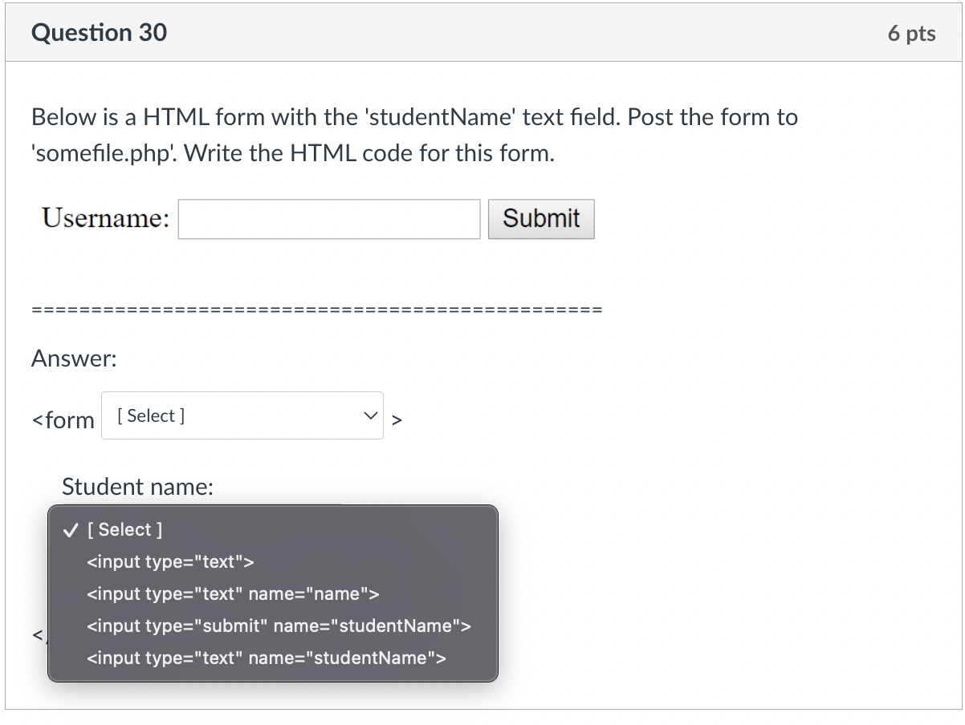Click the 'Answer:' text label

[x=72, y=358]
